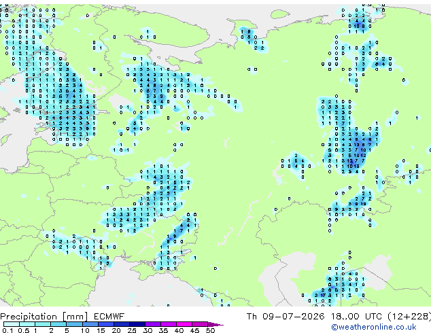Image resolution: width=431 pixels, height=333 pixels.
Task: Click the 20–25 mm legend color swatch
Action: point(122,324)
